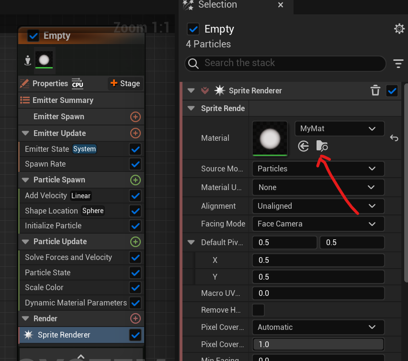
Task: Disable the Shape Location module
Action: tap(136, 211)
